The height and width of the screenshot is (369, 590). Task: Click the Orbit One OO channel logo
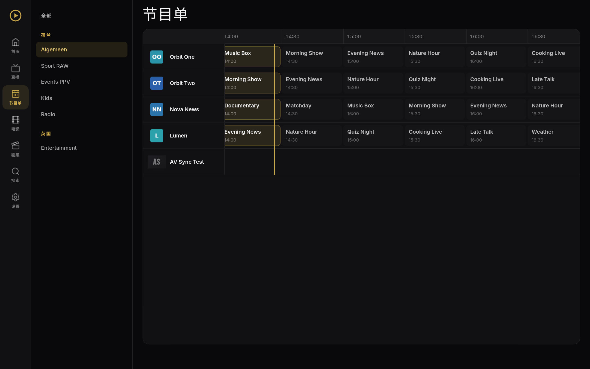tap(157, 57)
